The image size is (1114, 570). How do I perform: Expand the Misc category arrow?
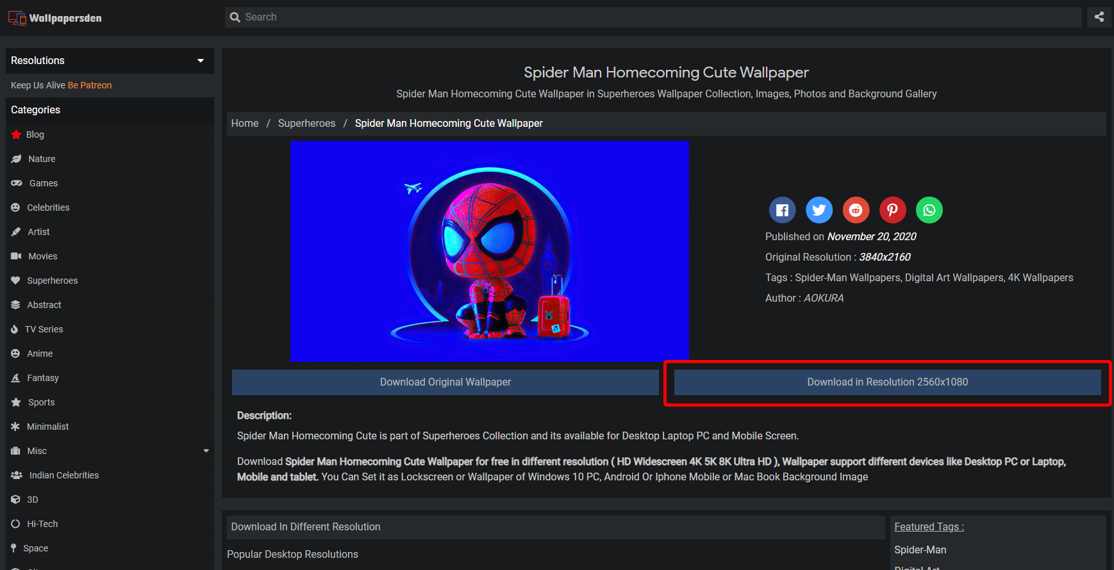(x=206, y=451)
